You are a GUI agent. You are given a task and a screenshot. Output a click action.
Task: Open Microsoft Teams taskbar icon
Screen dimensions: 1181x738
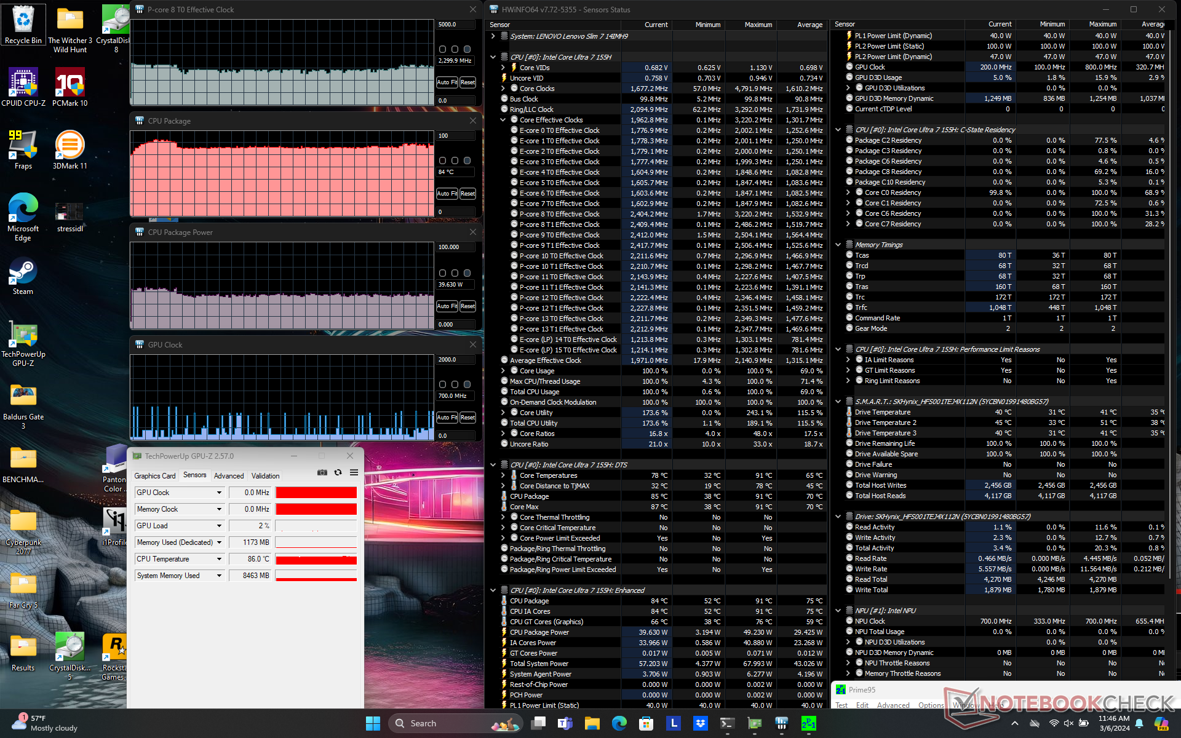click(565, 723)
